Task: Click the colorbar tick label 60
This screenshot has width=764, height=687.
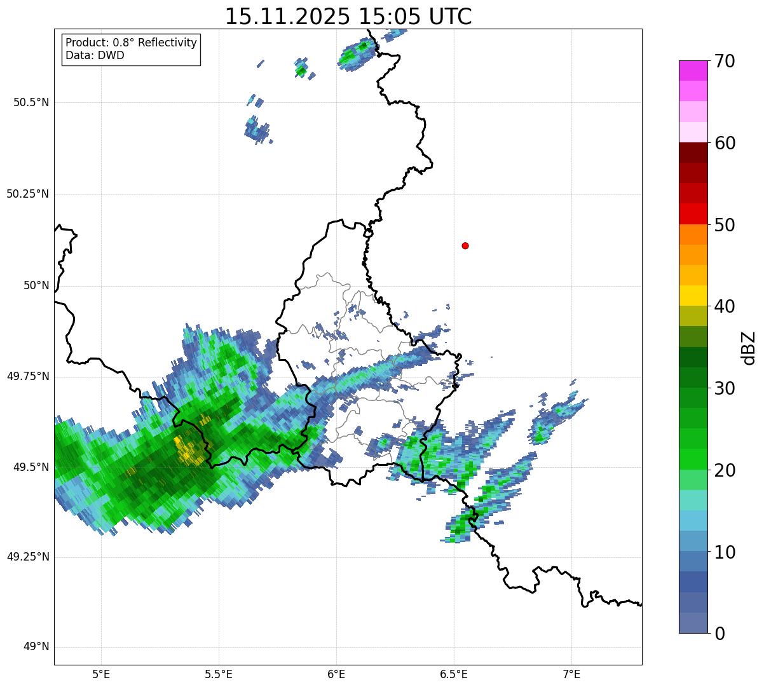Action: pos(725,143)
